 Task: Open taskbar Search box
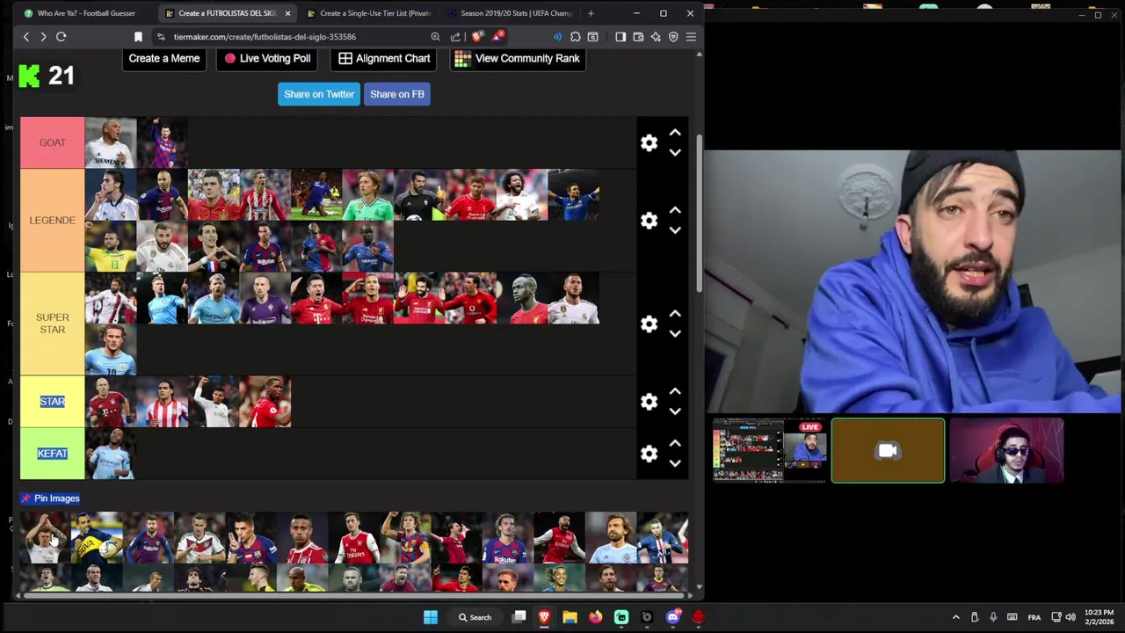click(x=475, y=617)
